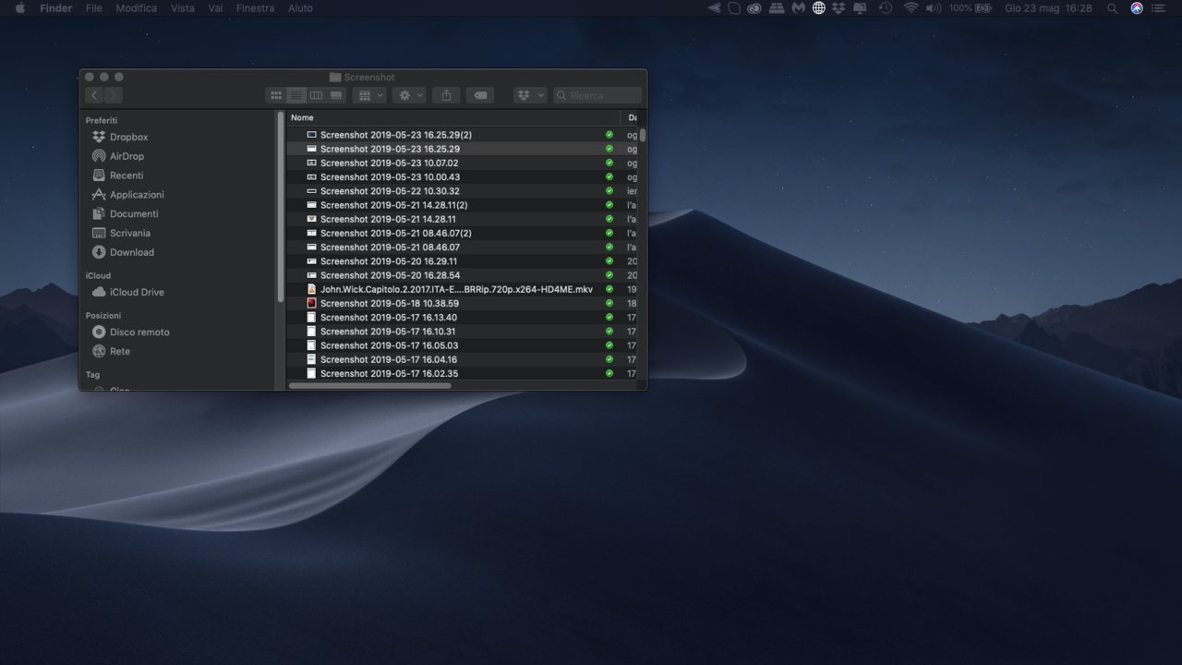Image resolution: width=1182 pixels, height=665 pixels.
Task: Open iCloud Drive in the sidebar
Action: pyautogui.click(x=137, y=292)
